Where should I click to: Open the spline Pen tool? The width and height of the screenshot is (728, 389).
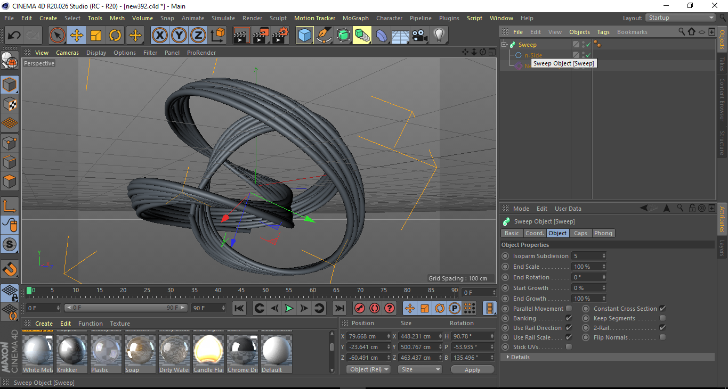click(x=324, y=36)
